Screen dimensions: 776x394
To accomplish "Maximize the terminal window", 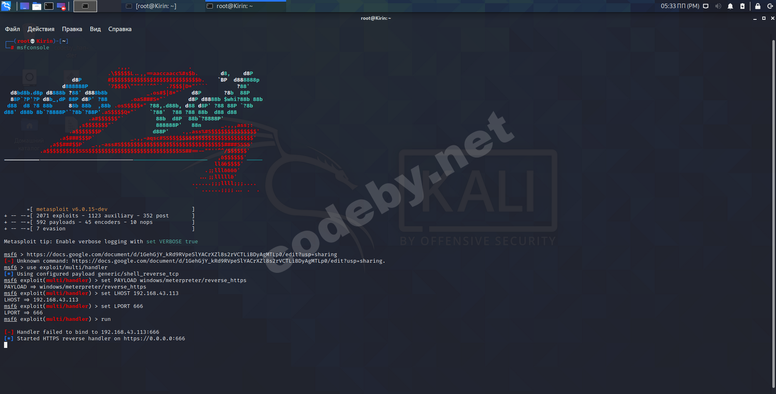I will pyautogui.click(x=764, y=18).
